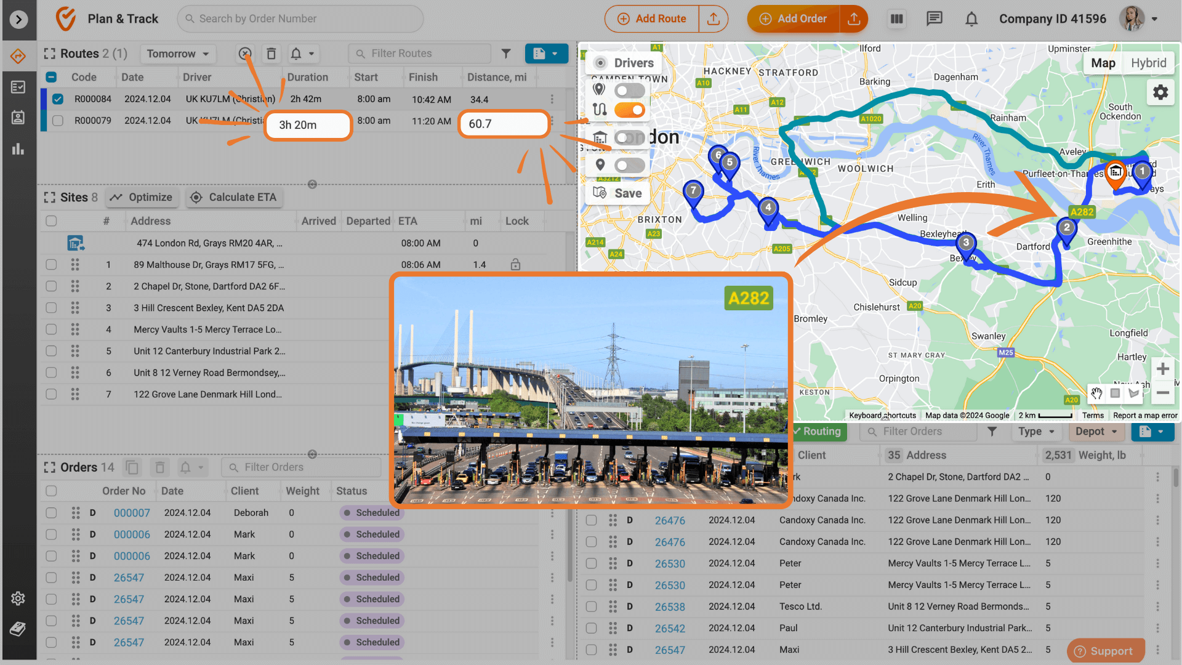Open the notifications bell in top bar
Screen dimensions: 1182x665
971,19
